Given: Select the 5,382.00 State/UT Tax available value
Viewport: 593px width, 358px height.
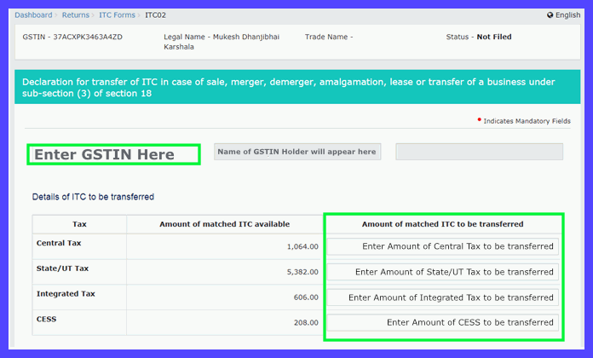Looking at the screenshot, I should (302, 272).
